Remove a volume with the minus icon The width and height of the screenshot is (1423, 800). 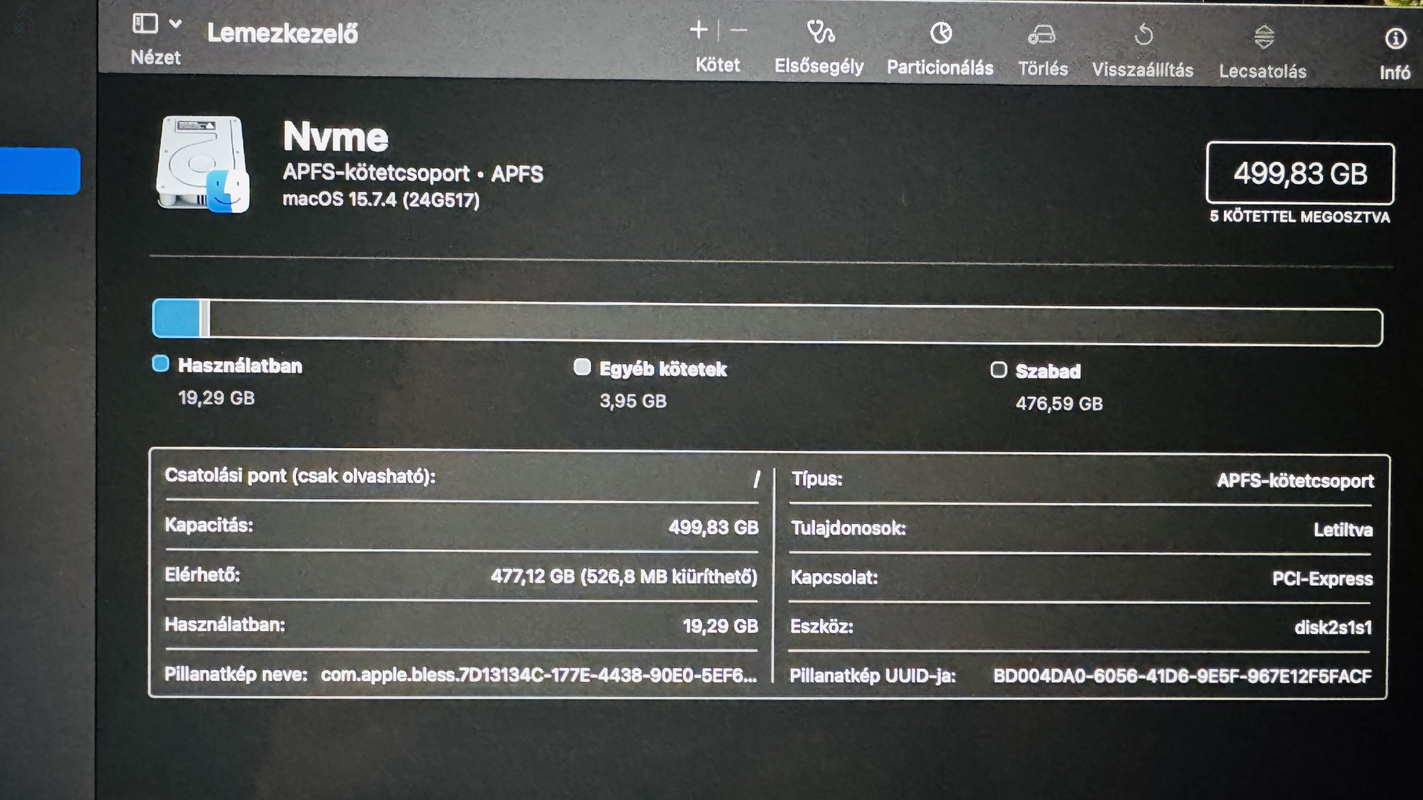click(739, 30)
